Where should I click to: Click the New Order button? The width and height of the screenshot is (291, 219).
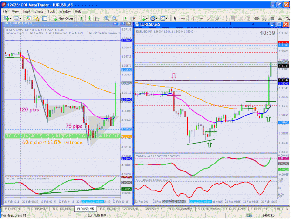coord(63,18)
